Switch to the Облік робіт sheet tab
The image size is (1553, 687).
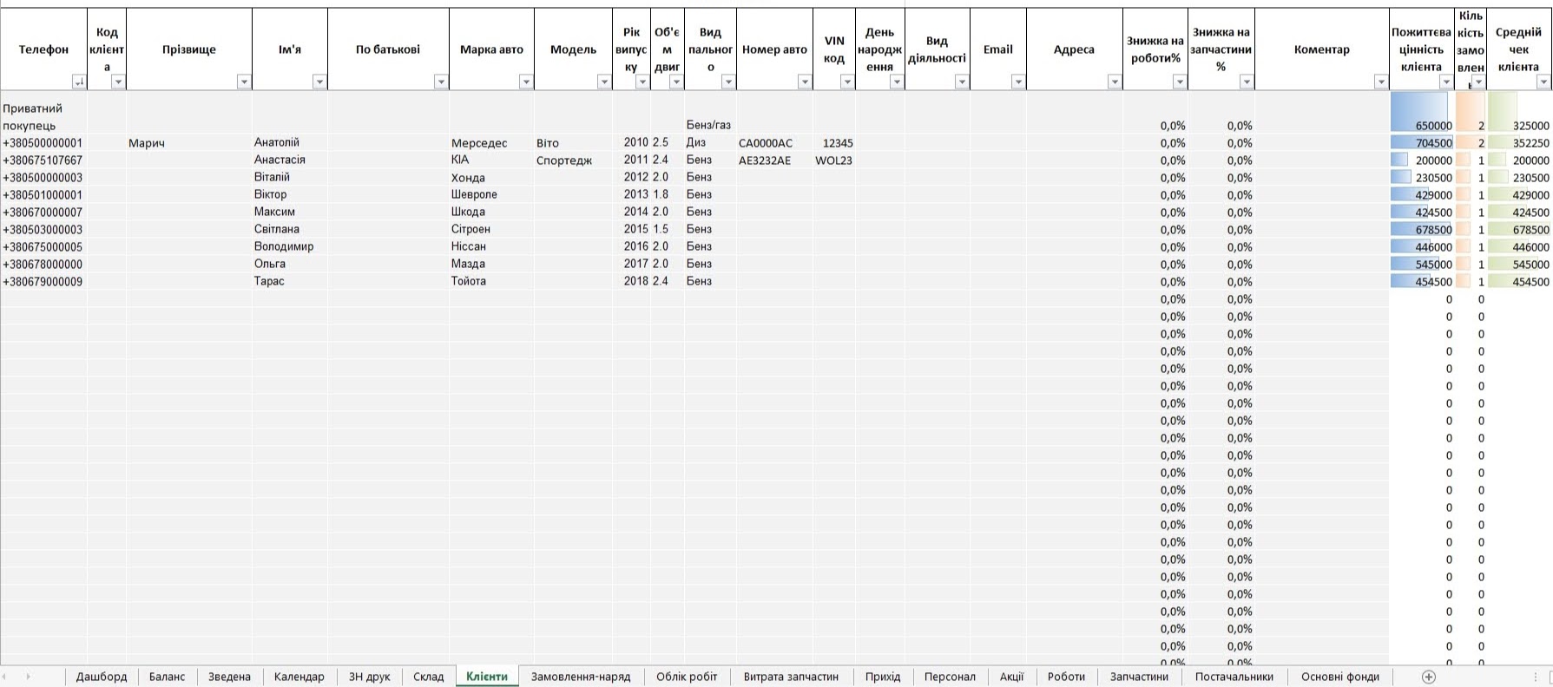[x=687, y=677]
